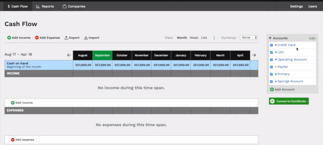Select the March column header

(220, 55)
